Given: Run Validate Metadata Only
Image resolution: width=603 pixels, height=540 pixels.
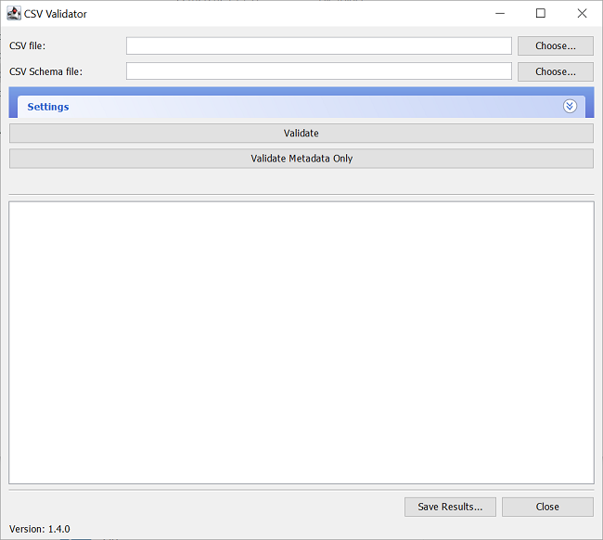Looking at the screenshot, I should [301, 159].
